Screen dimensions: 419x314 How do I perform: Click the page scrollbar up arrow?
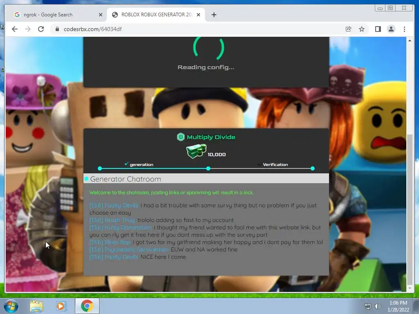(410, 40)
